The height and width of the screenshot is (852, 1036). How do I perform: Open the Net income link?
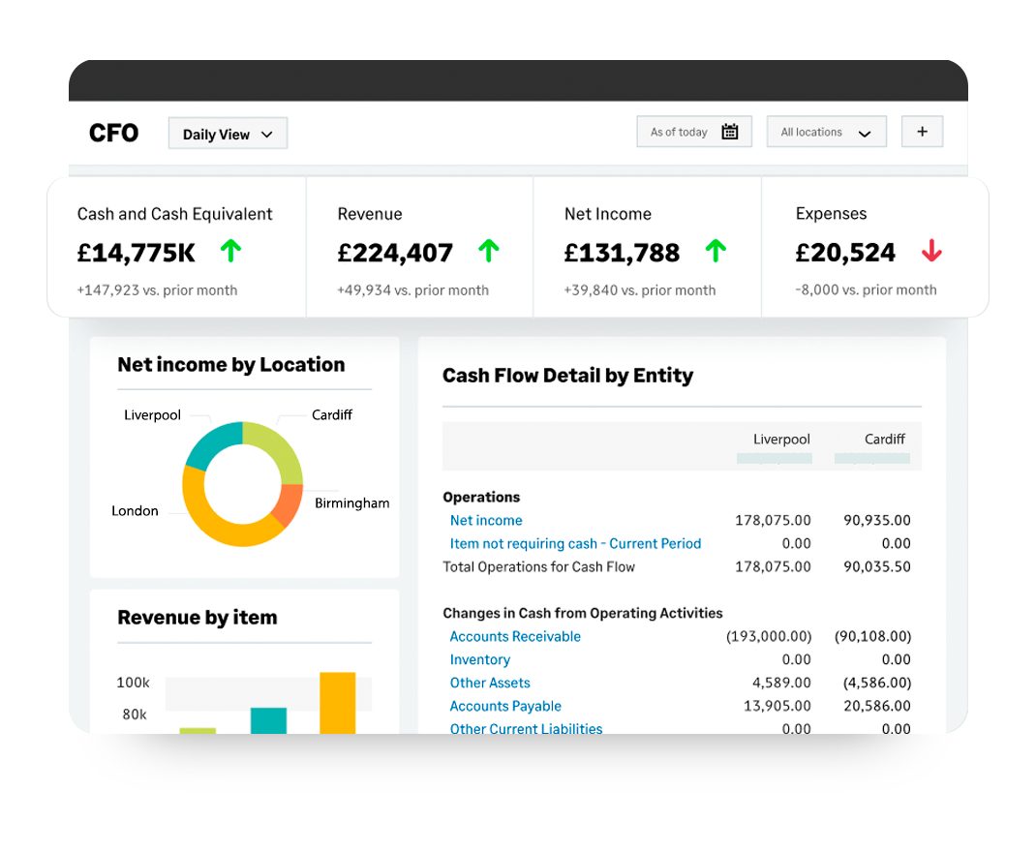[486, 521]
